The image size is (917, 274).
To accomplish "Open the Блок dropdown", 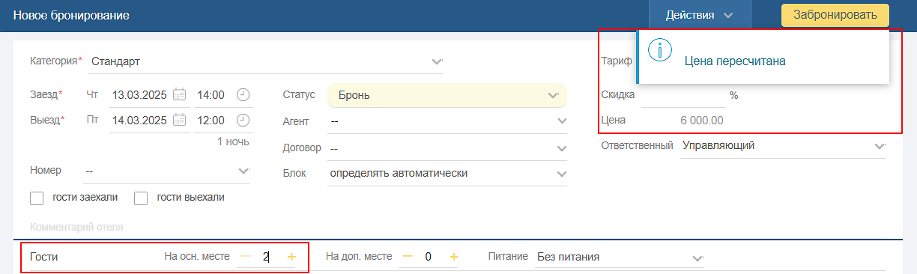I will point(447,174).
